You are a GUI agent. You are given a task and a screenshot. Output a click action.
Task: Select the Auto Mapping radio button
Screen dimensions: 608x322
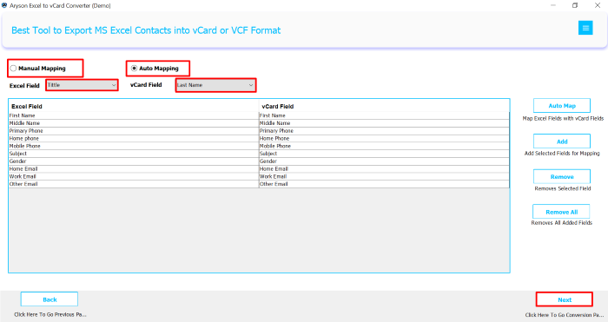pyautogui.click(x=134, y=69)
